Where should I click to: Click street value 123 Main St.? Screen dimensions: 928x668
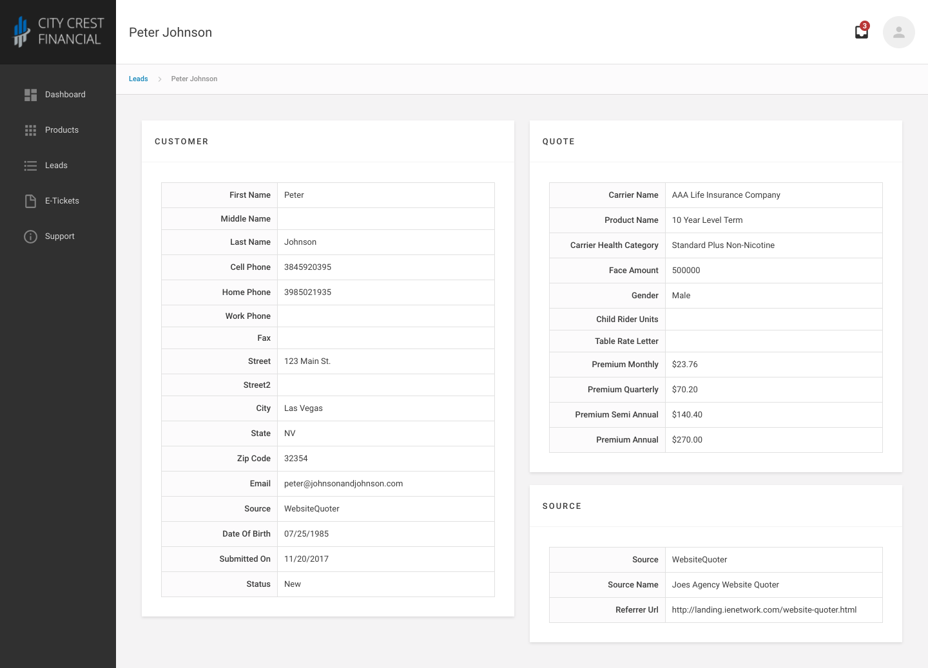click(x=307, y=361)
